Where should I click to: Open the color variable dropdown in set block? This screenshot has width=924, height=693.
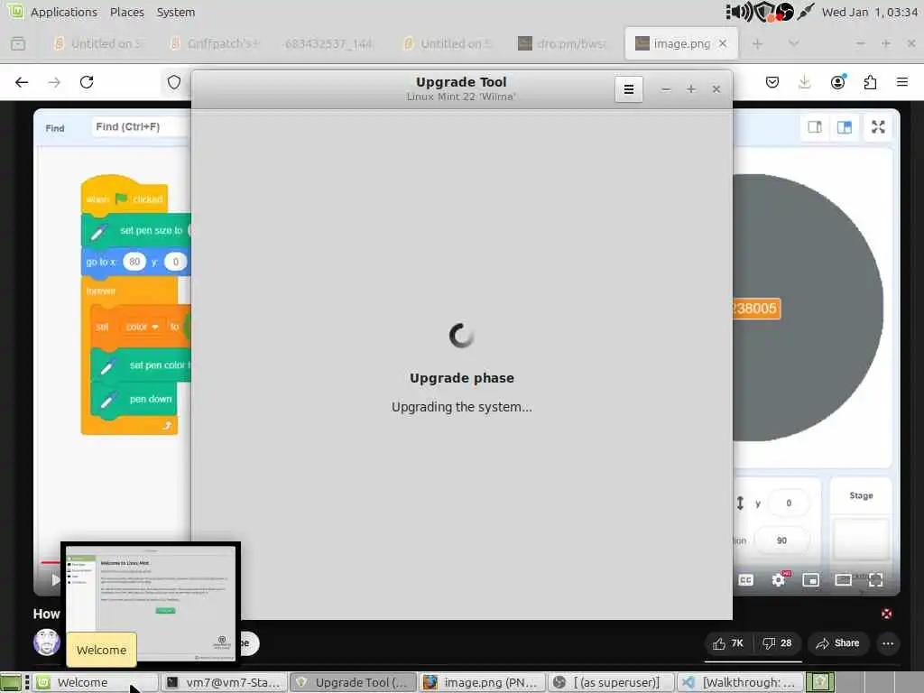[142, 327]
